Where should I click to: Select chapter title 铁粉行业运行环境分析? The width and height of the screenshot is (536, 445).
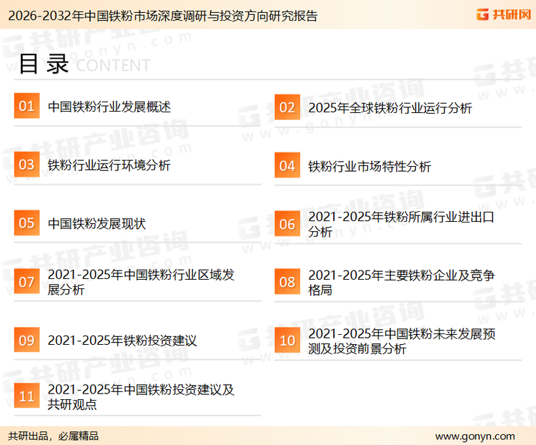pos(109,165)
